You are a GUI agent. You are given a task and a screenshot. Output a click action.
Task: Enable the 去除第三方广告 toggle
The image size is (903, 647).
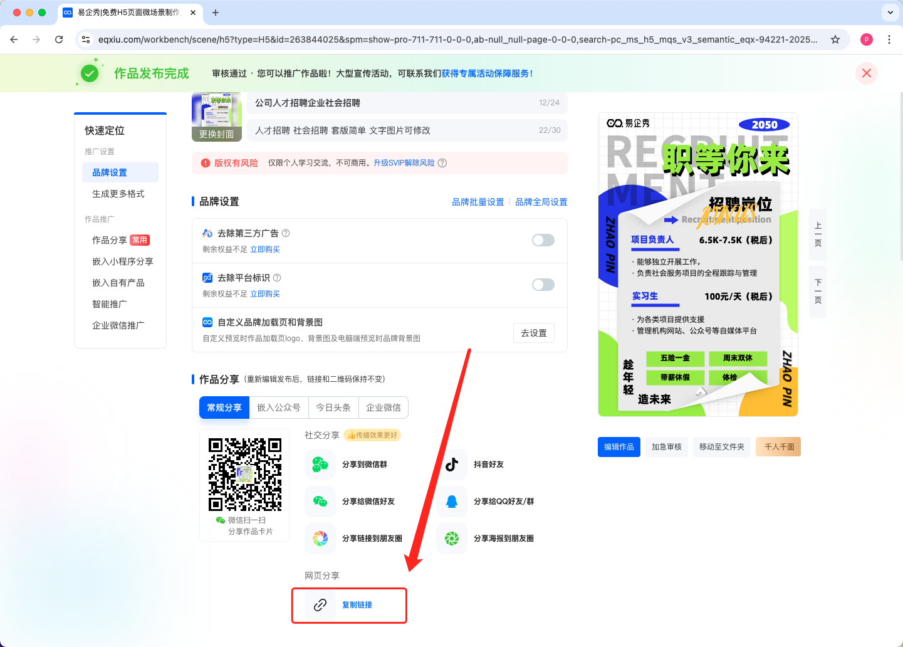point(543,240)
